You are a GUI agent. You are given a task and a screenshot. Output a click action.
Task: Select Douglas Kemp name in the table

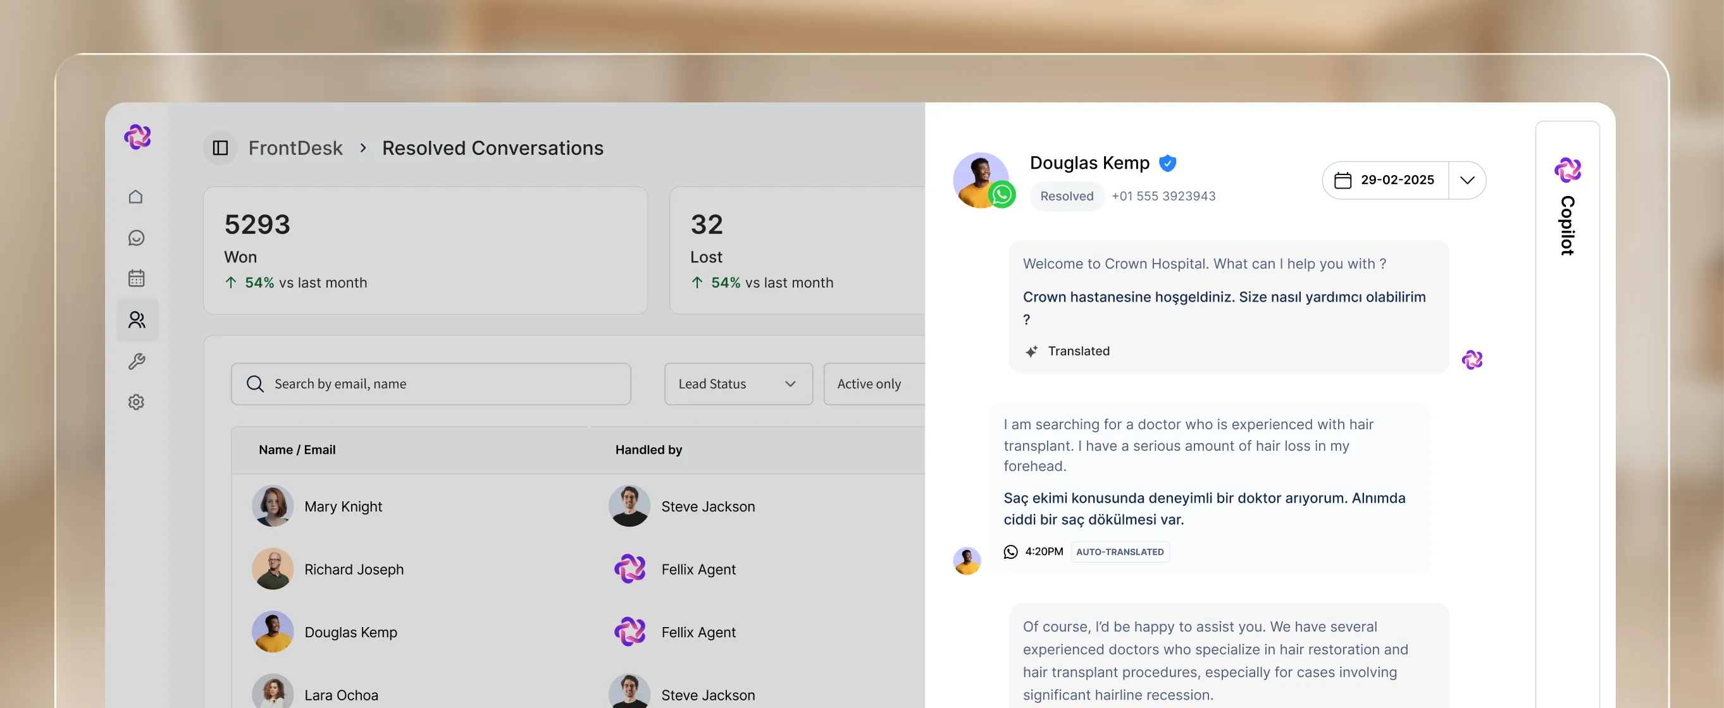350,632
